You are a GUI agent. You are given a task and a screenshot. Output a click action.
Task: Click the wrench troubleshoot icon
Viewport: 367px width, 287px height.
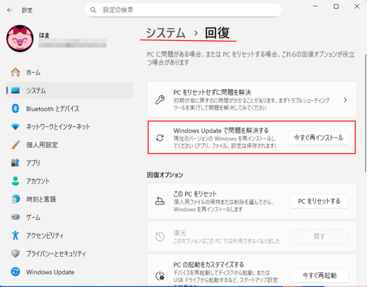pos(160,100)
